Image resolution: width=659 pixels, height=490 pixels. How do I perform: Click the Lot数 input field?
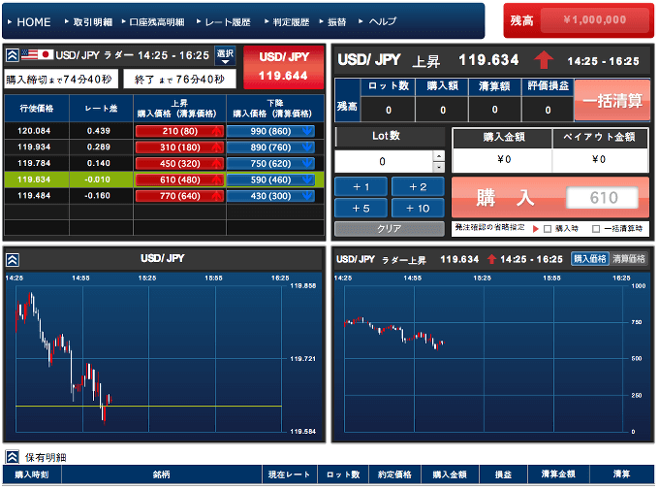[384, 162]
